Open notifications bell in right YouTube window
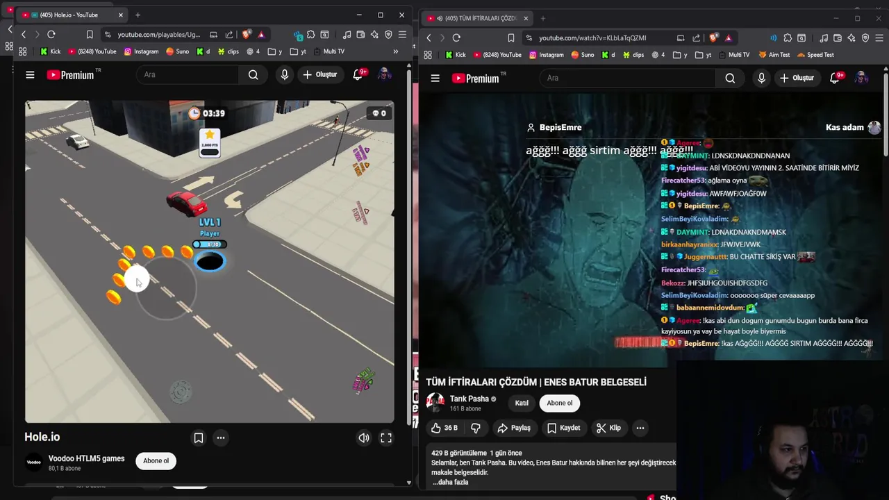Screen dimensions: 889x500 [x=836, y=78]
